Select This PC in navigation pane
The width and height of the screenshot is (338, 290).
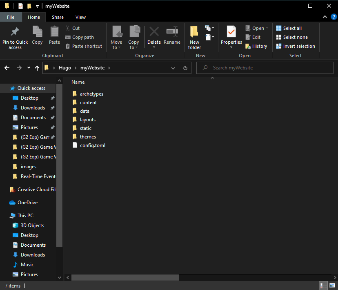(22, 216)
